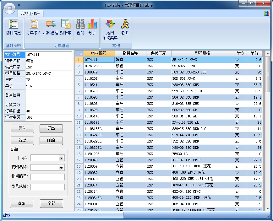Expand the 厂家 dropdown
Image resolution: width=273 pixels, height=221 pixels.
[x=61, y=158]
